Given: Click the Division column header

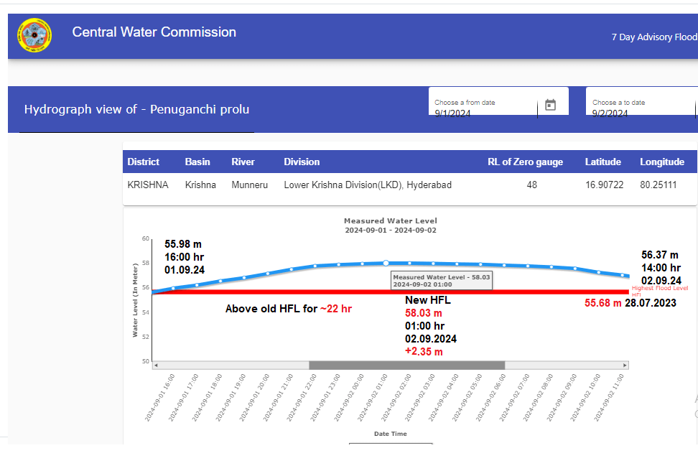Looking at the screenshot, I should pyautogui.click(x=302, y=162).
